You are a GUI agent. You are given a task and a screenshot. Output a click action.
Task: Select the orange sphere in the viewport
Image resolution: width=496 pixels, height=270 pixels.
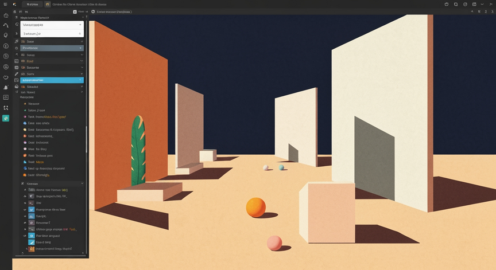[x=256, y=208]
